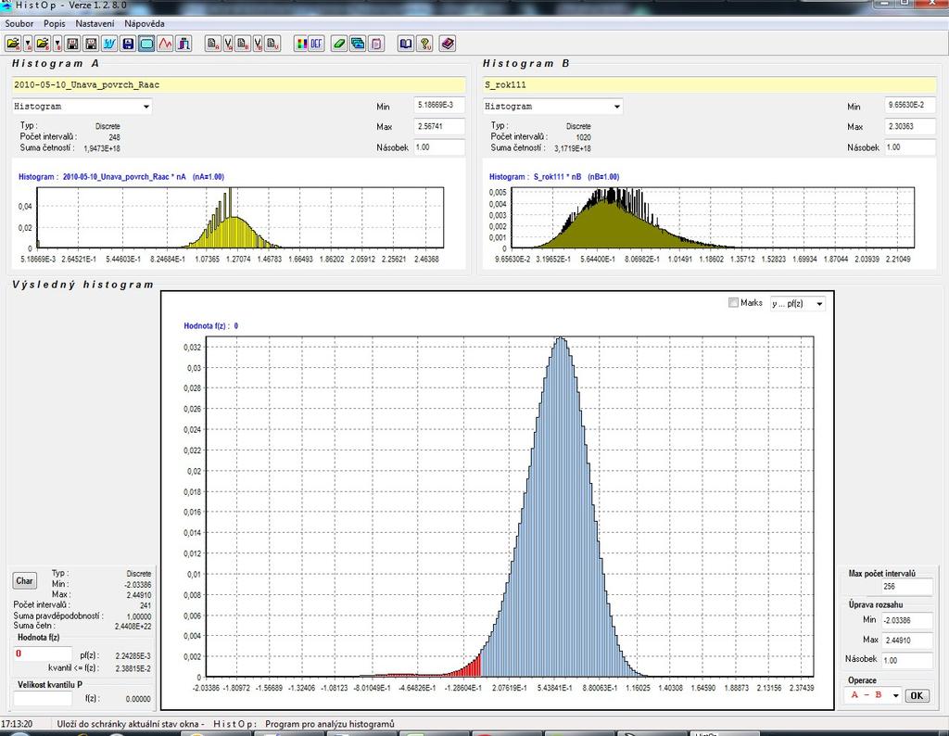Image resolution: width=949 pixels, height=736 pixels.
Task: Click the blue floppy save result icon
Action: coord(128,44)
